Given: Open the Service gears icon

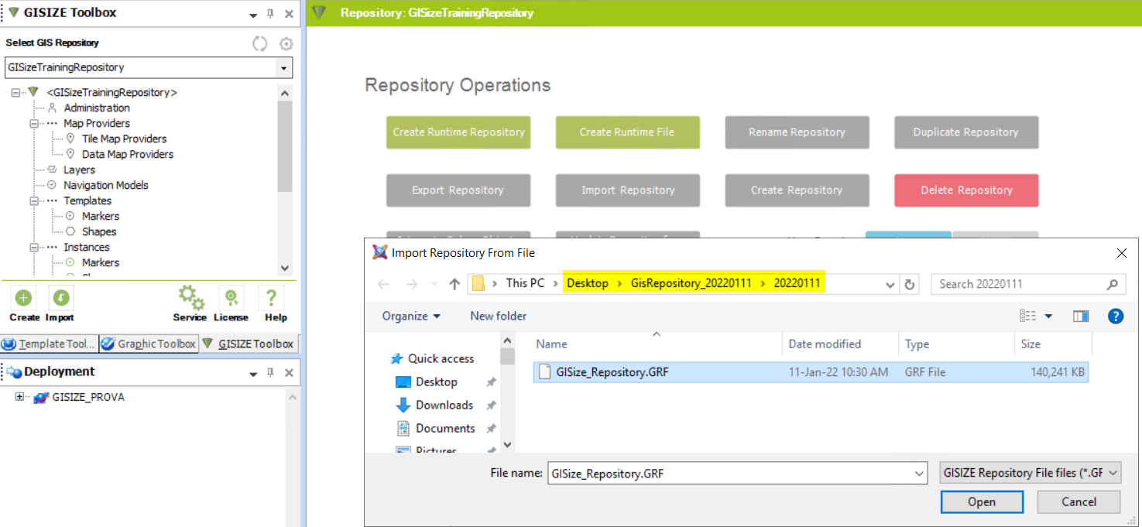Looking at the screenshot, I should 190,298.
